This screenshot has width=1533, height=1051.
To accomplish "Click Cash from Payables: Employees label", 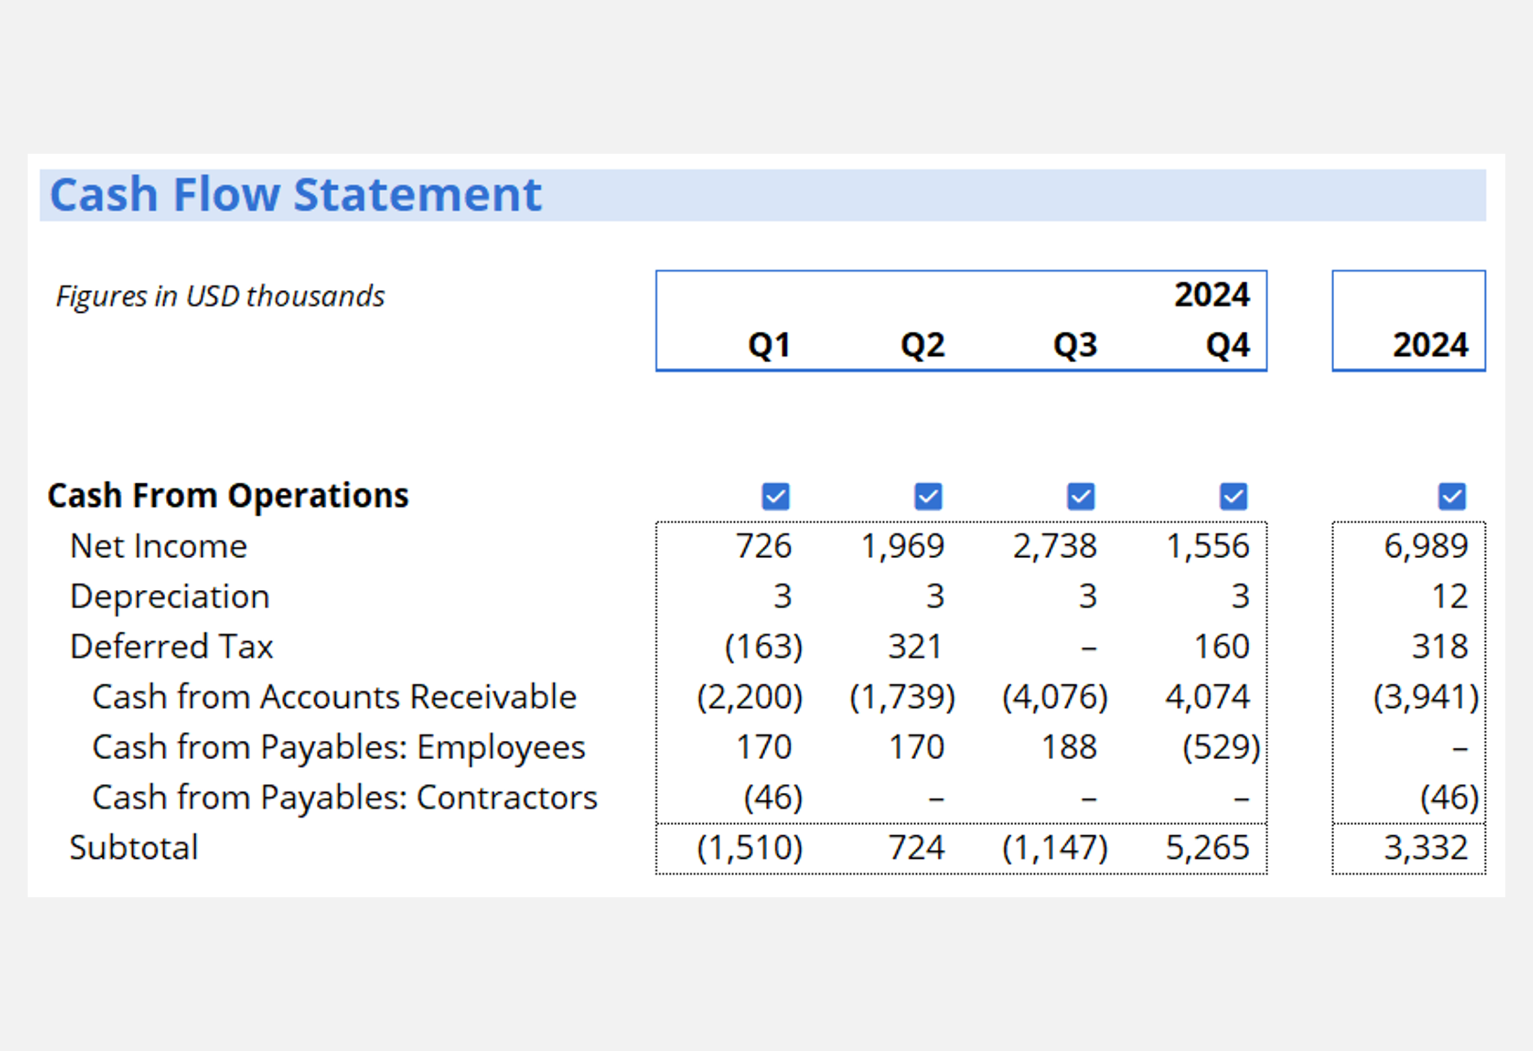I will pyautogui.click(x=338, y=747).
